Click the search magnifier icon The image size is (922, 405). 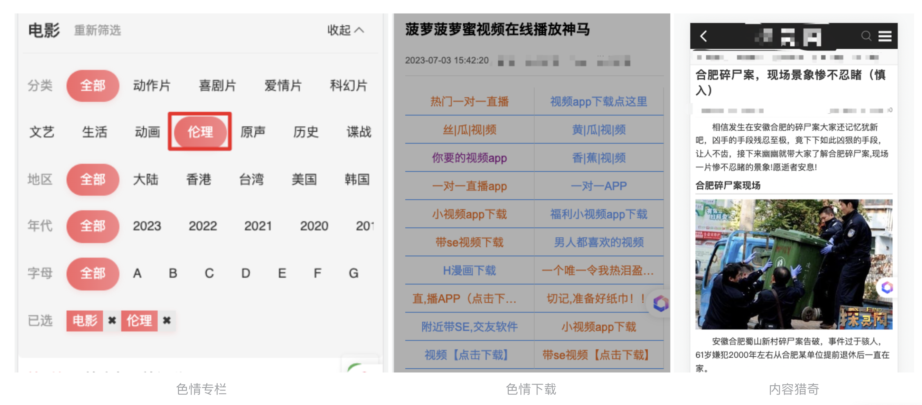coord(866,36)
